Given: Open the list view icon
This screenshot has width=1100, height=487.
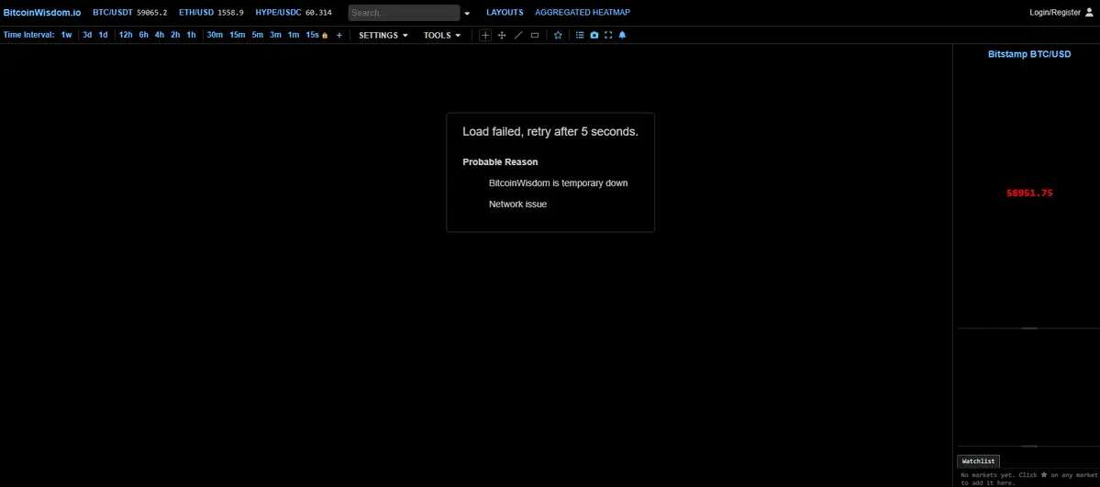Looking at the screenshot, I should pyautogui.click(x=580, y=35).
